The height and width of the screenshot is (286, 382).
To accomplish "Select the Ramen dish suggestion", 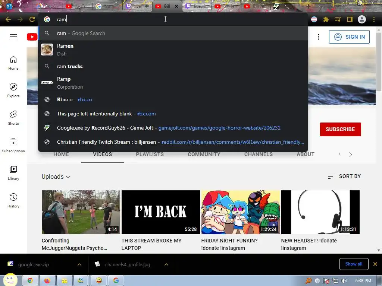I will tap(173, 50).
